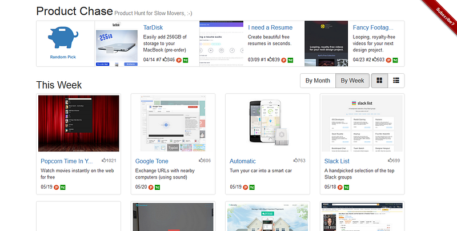The height and width of the screenshot is (231, 457).
Task: Open the Popcorn Time In Y... link
Action: (67, 161)
